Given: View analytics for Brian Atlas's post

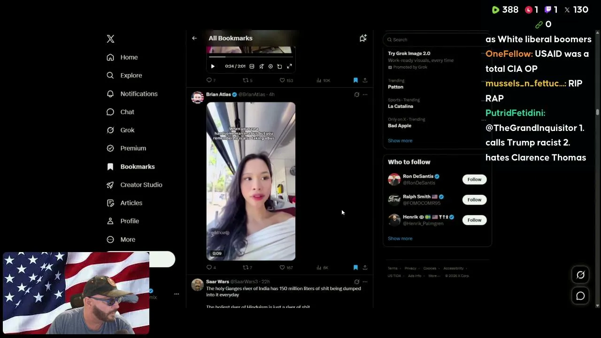Looking at the screenshot, I should tap(322, 268).
